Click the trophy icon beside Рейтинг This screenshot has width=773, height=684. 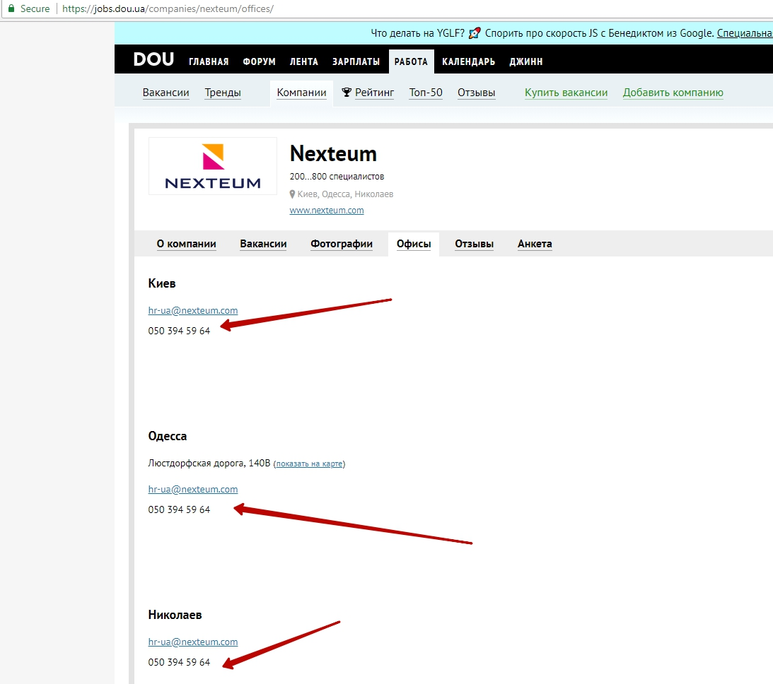click(347, 93)
